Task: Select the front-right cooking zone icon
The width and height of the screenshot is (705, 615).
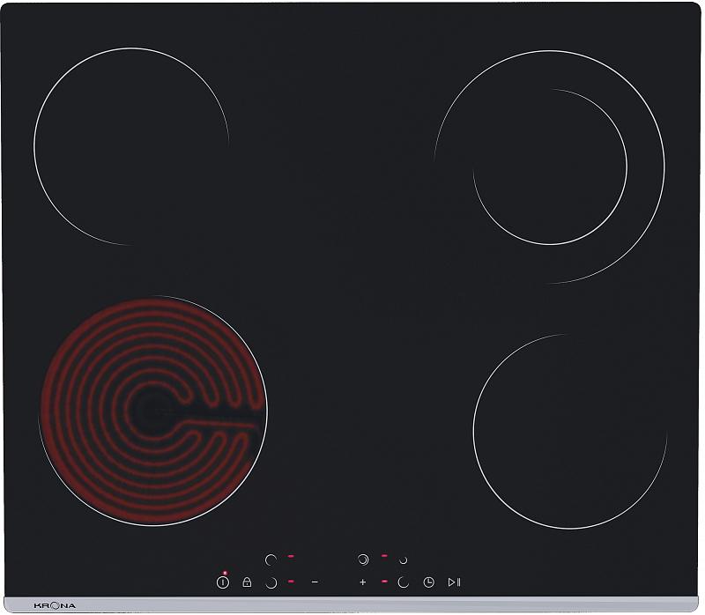Action: [404, 582]
